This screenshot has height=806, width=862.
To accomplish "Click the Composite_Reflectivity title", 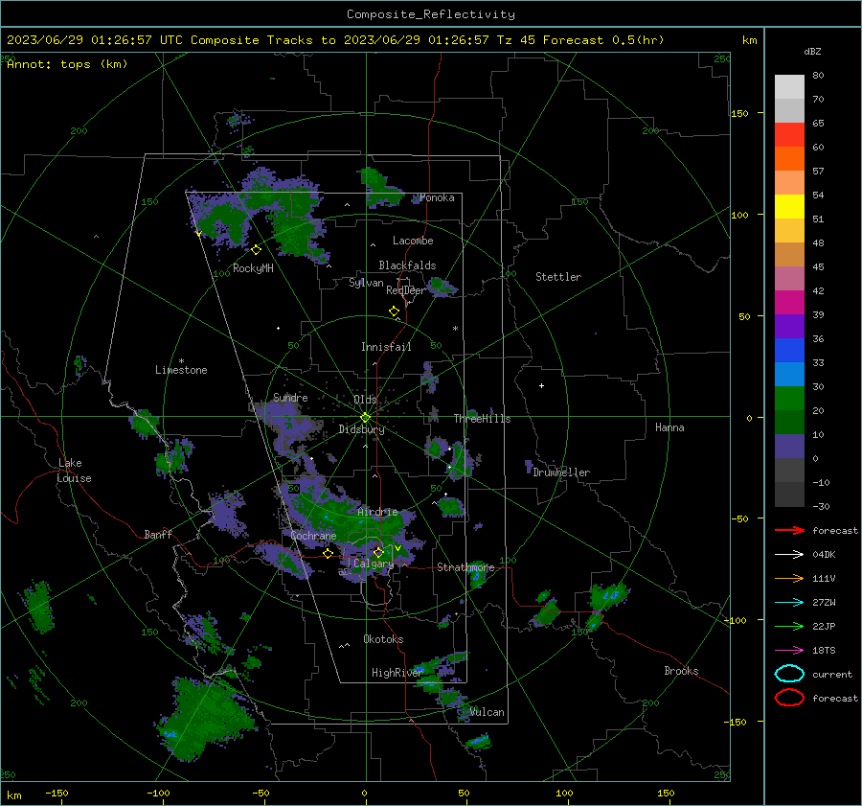I will pyautogui.click(x=430, y=14).
